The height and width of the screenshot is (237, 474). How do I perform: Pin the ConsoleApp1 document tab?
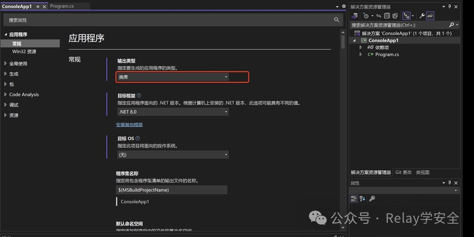click(x=37, y=6)
